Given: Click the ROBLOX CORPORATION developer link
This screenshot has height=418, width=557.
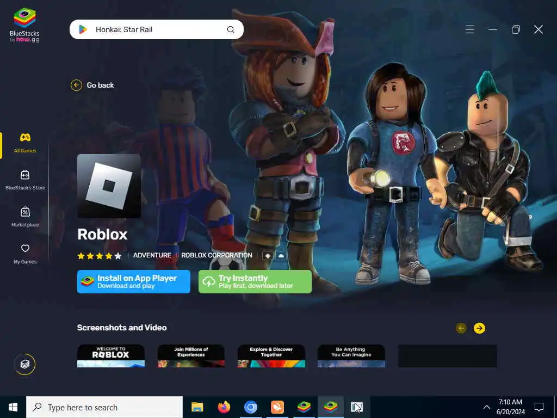Looking at the screenshot, I should (x=216, y=255).
